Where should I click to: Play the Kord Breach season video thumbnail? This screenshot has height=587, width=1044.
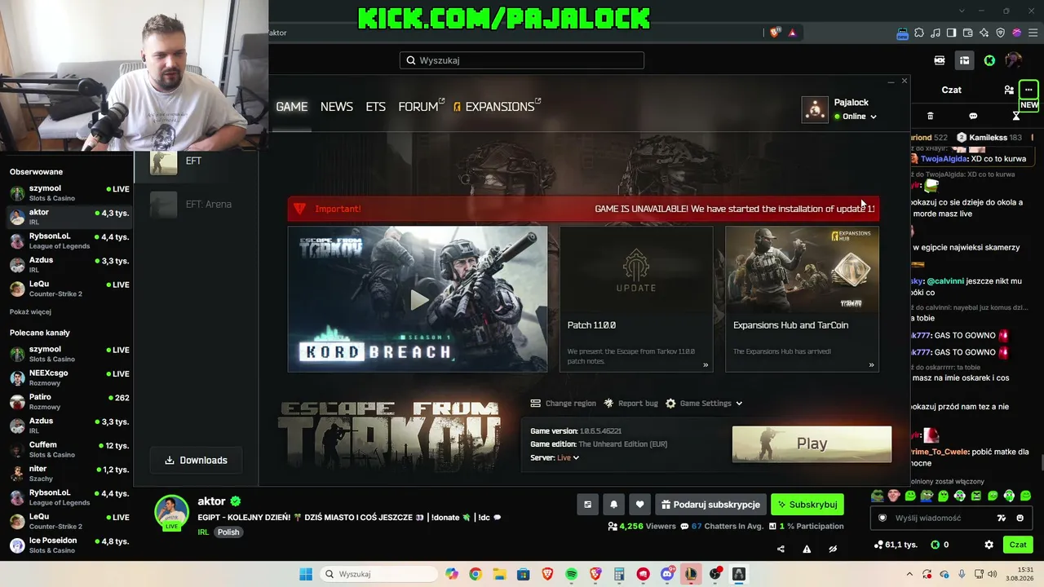click(418, 299)
